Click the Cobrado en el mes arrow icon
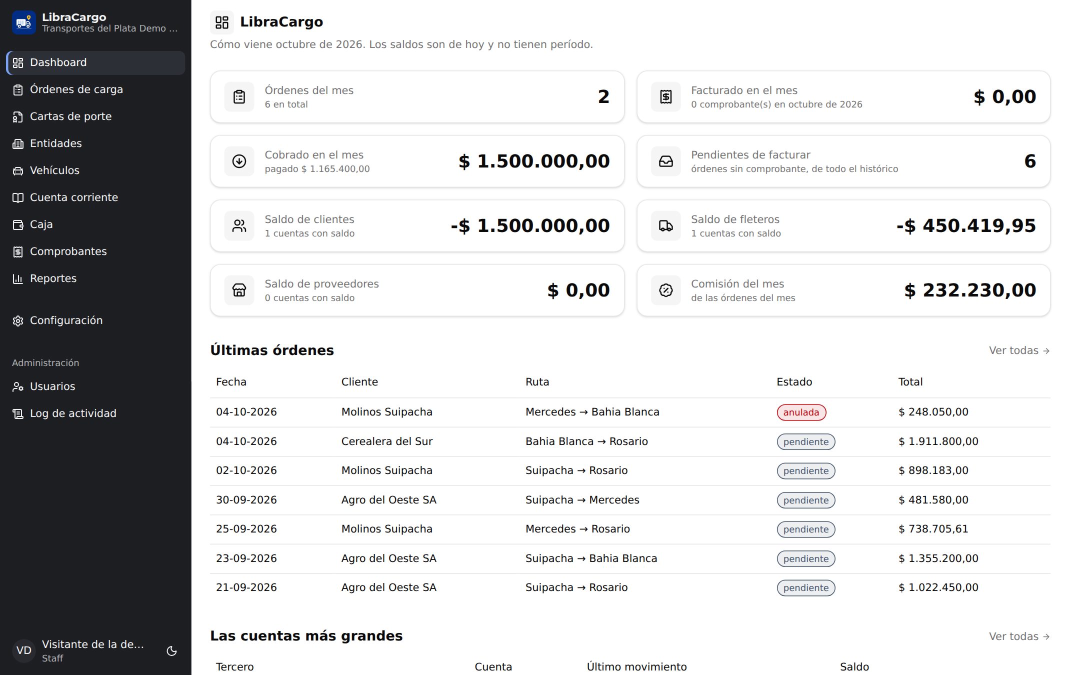The image size is (1080, 675). 239,161
